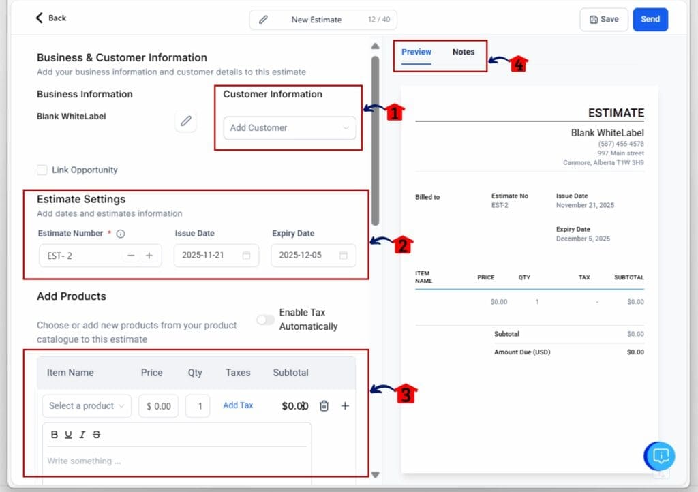Increase estimate number with plus stepper

(x=149, y=256)
